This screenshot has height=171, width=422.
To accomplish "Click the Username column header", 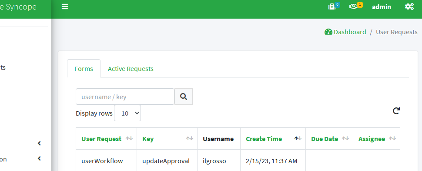I will pyautogui.click(x=218, y=139).
